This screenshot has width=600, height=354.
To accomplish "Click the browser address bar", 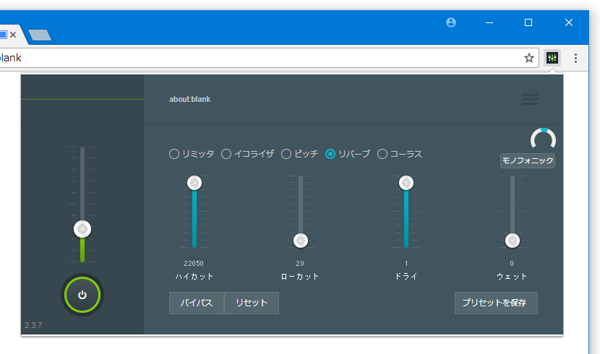I will (x=268, y=58).
